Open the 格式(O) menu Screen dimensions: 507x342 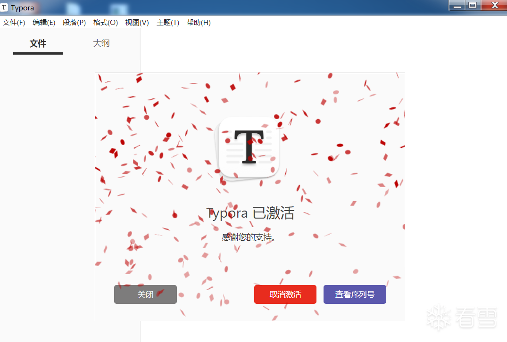106,23
